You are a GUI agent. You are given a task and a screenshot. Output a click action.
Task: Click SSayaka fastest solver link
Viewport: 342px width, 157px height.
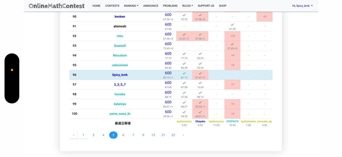tap(200, 121)
